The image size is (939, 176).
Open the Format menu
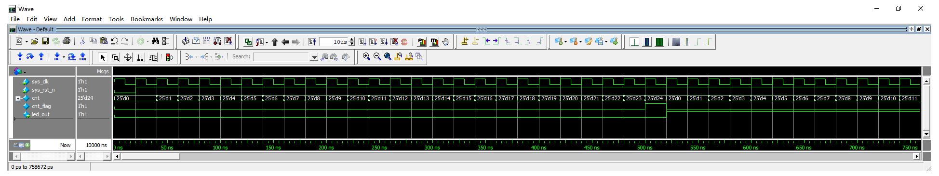[92, 19]
